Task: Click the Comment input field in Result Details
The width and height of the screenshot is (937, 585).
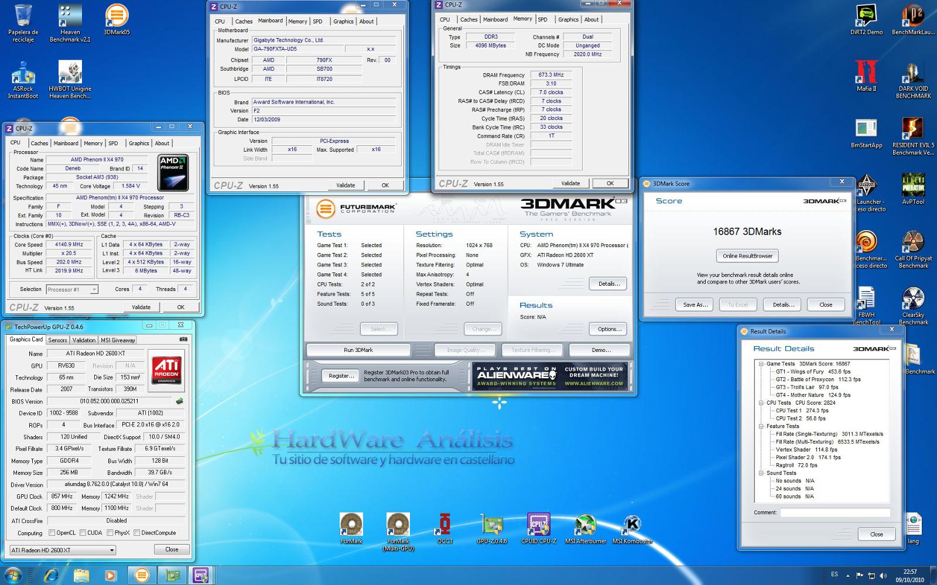Action: click(835, 512)
